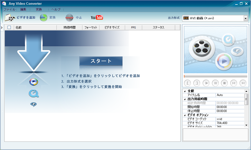The image size is (251, 150).
Task: Click the video preview thumbnail area
Action: (216, 50)
